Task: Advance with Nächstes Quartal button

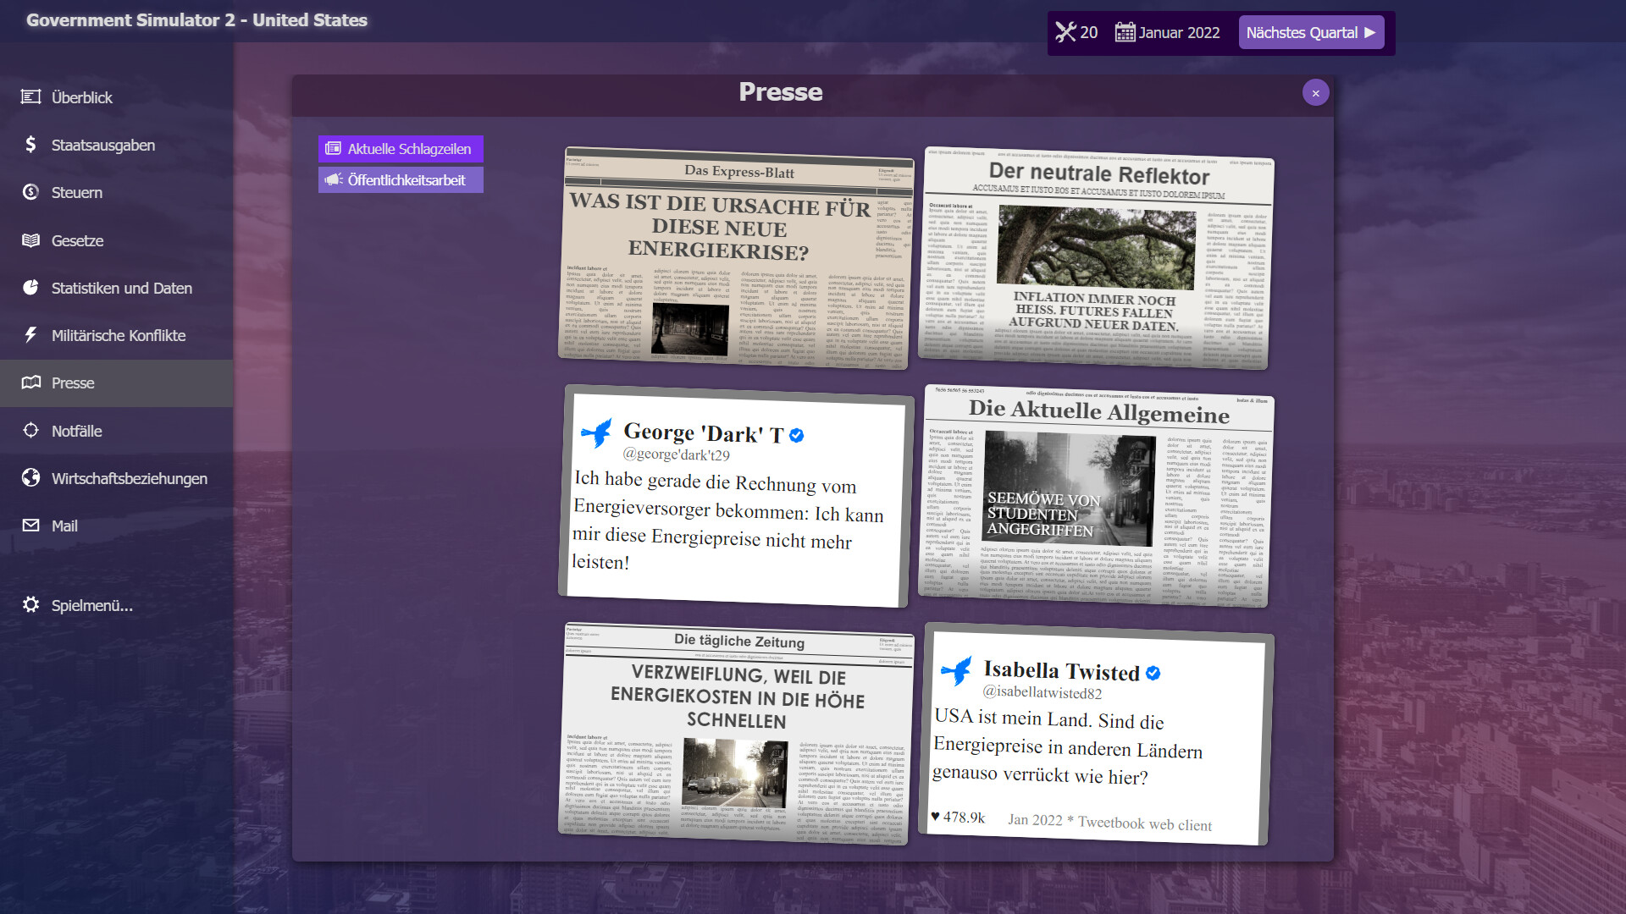Action: point(1310,33)
